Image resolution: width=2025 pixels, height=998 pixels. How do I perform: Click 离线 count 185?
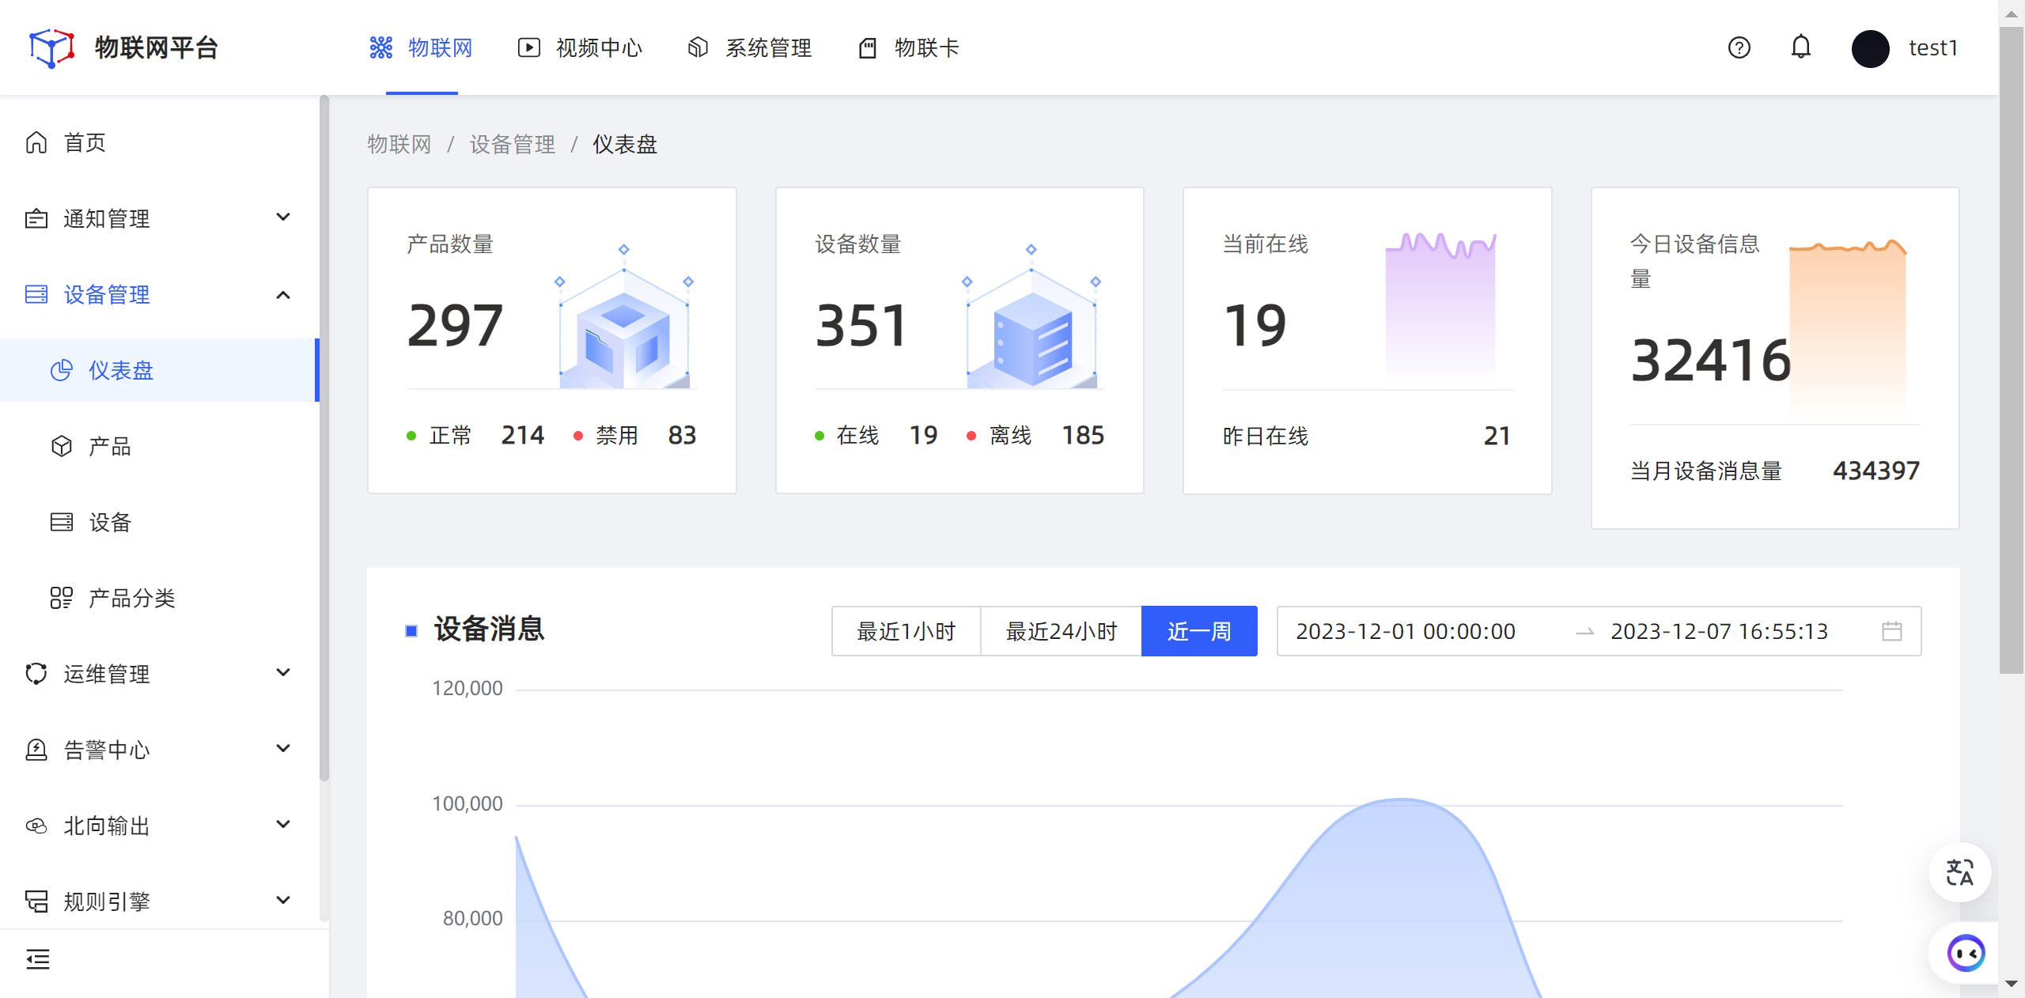[x=1083, y=435]
